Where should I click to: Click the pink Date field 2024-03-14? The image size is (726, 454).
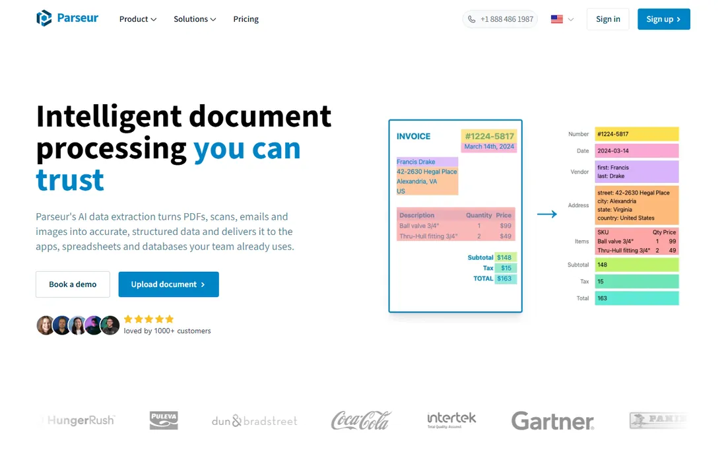[637, 151]
